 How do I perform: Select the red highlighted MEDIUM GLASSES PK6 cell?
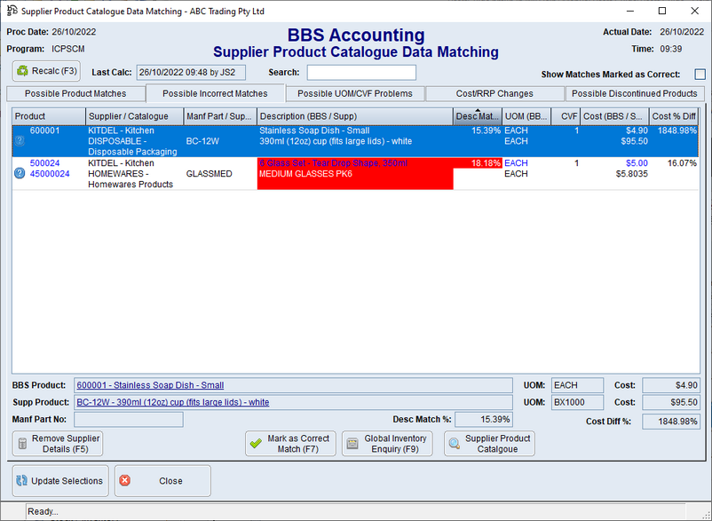(354, 174)
